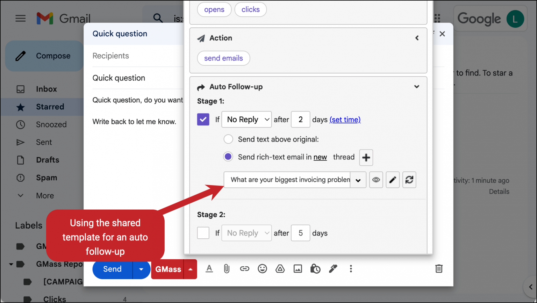The height and width of the screenshot is (303, 537).
Task: Edit the selected template using the pencil icon
Action: pyautogui.click(x=393, y=180)
